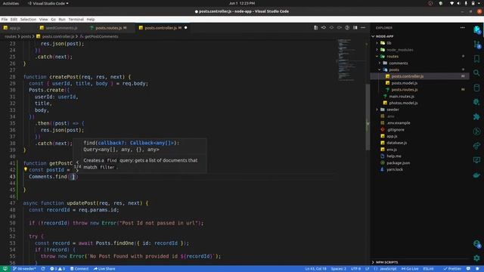Viewport: 484px width, 272px height.
Task: Open Visual Studio Code app menu dropdown
Action: pos(48,3)
